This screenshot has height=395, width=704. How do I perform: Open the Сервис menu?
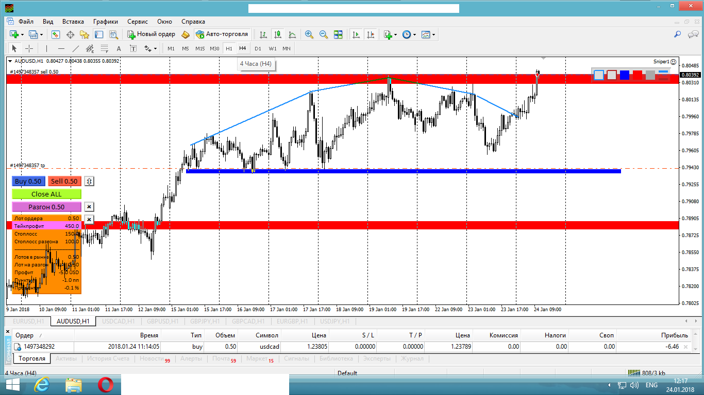pyautogui.click(x=137, y=22)
